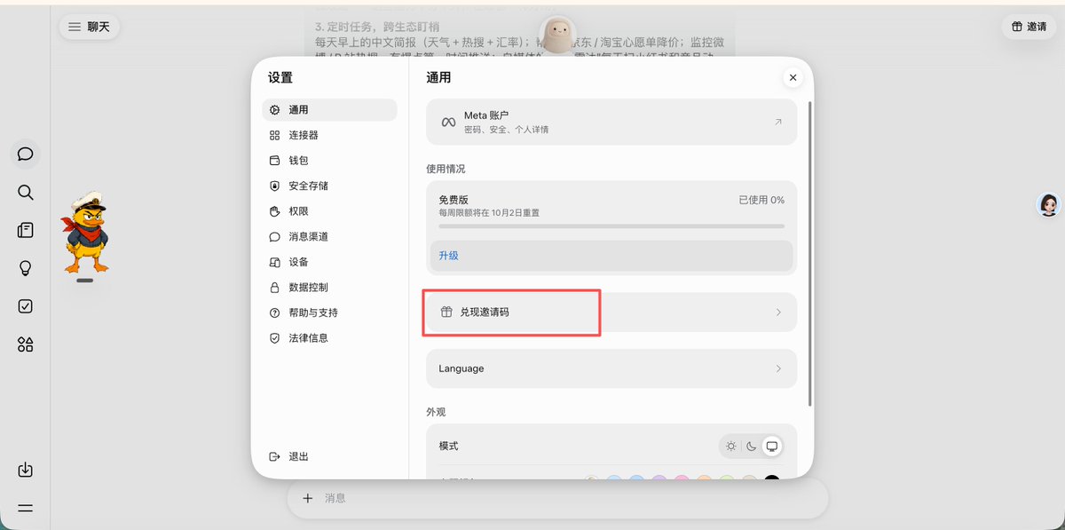Select 通用 in settings sidebar
This screenshot has height=530, width=1065.
click(x=329, y=110)
